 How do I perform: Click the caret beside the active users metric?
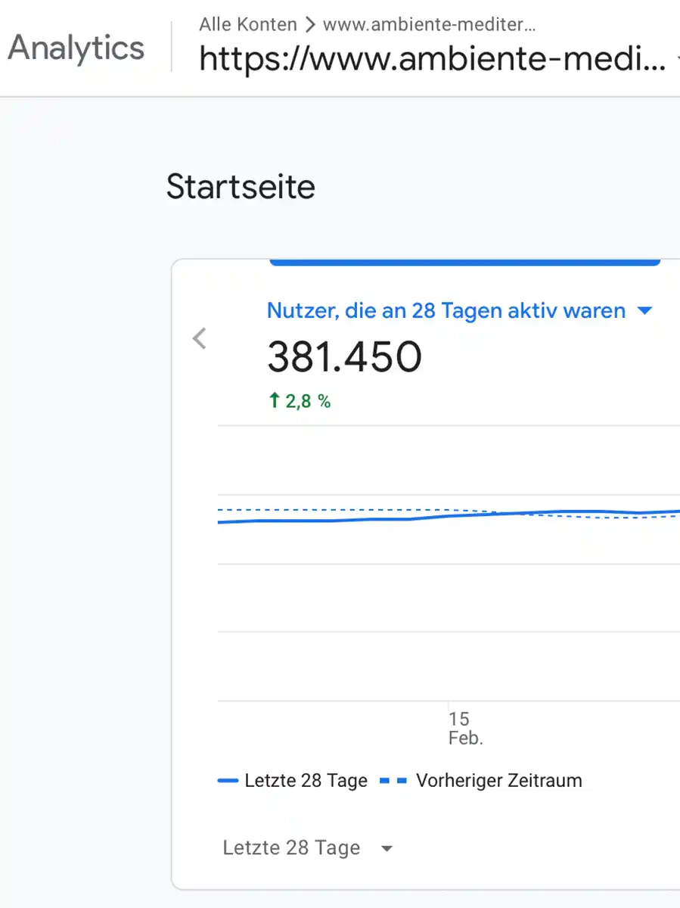click(645, 310)
